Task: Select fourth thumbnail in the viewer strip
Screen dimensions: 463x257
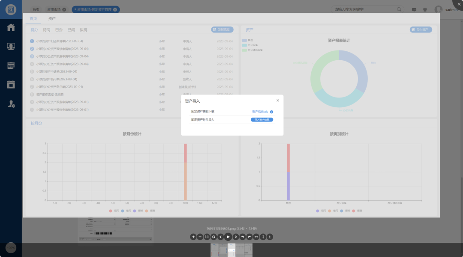Action: click(x=240, y=250)
